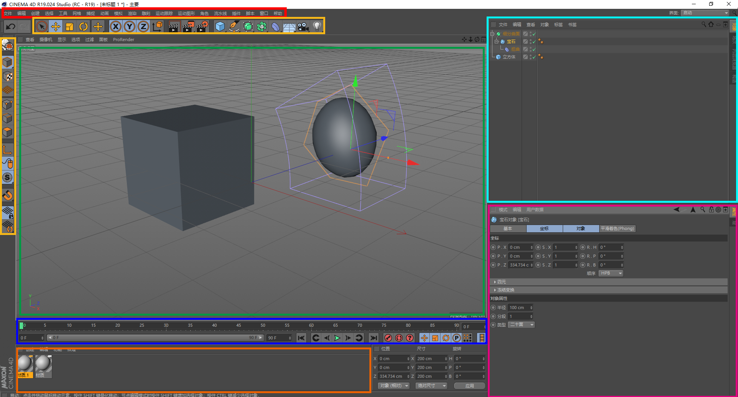Viewport: 738px width, 397px height.
Task: Activate the Rotate tool in top toolbar
Action: (x=83, y=26)
